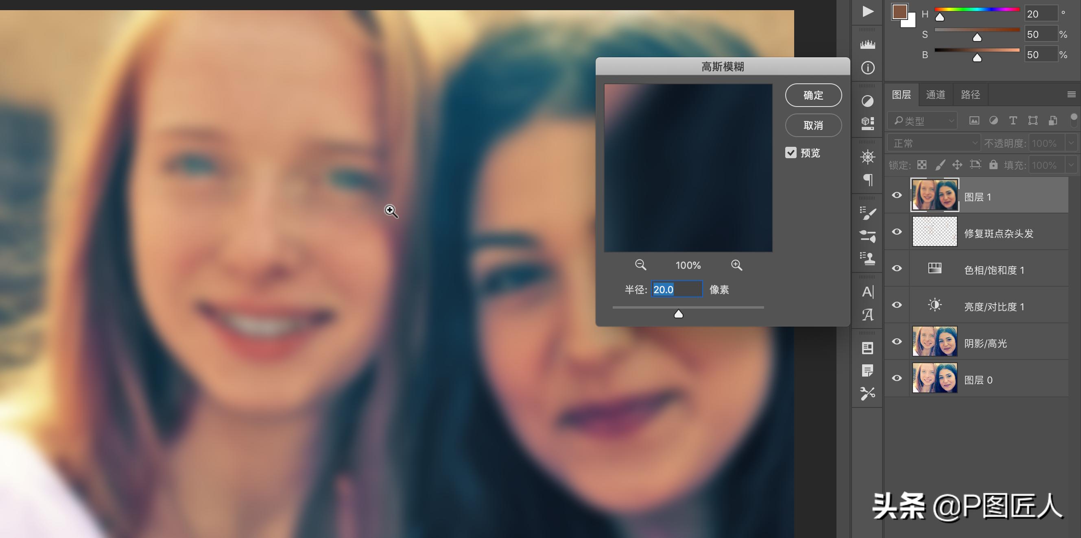Click the blur radius slider handle

[678, 314]
